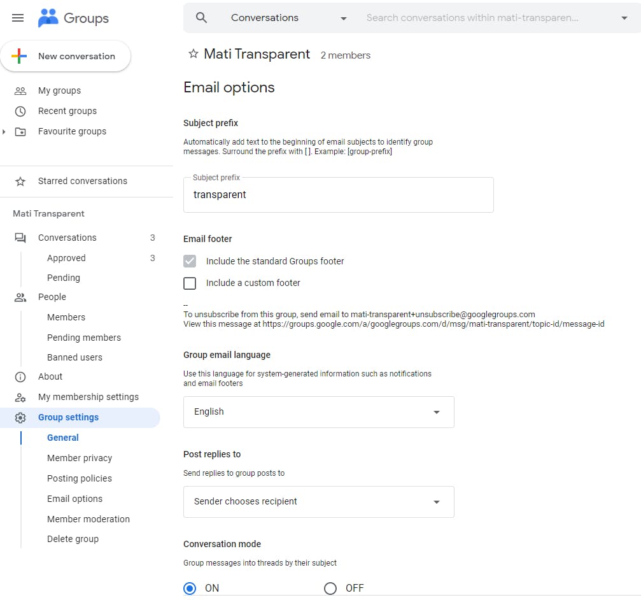
Task: Click the search magnifier icon
Action: pyautogui.click(x=201, y=18)
